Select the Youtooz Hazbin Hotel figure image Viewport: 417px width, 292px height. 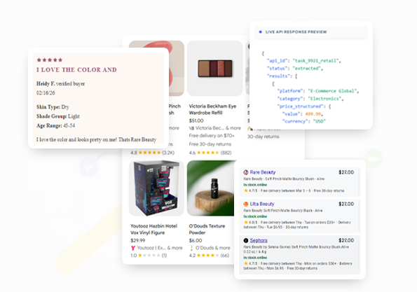coord(156,188)
